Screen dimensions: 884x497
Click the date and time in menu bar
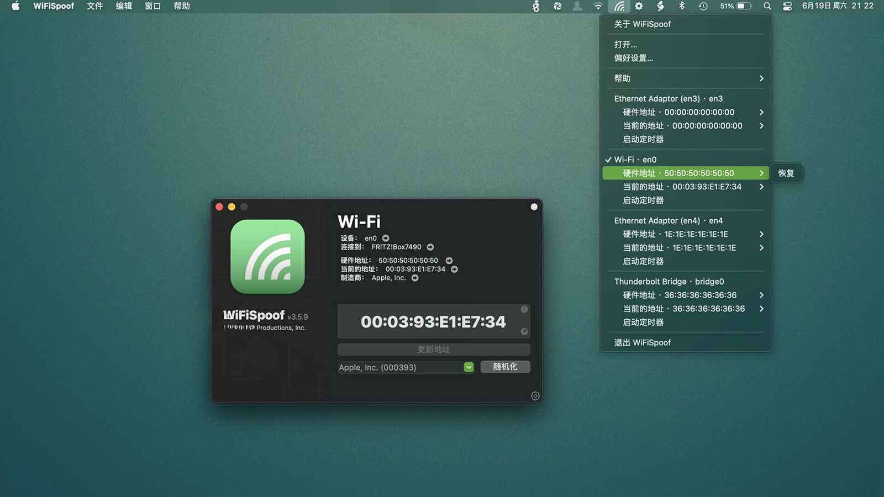838,6
